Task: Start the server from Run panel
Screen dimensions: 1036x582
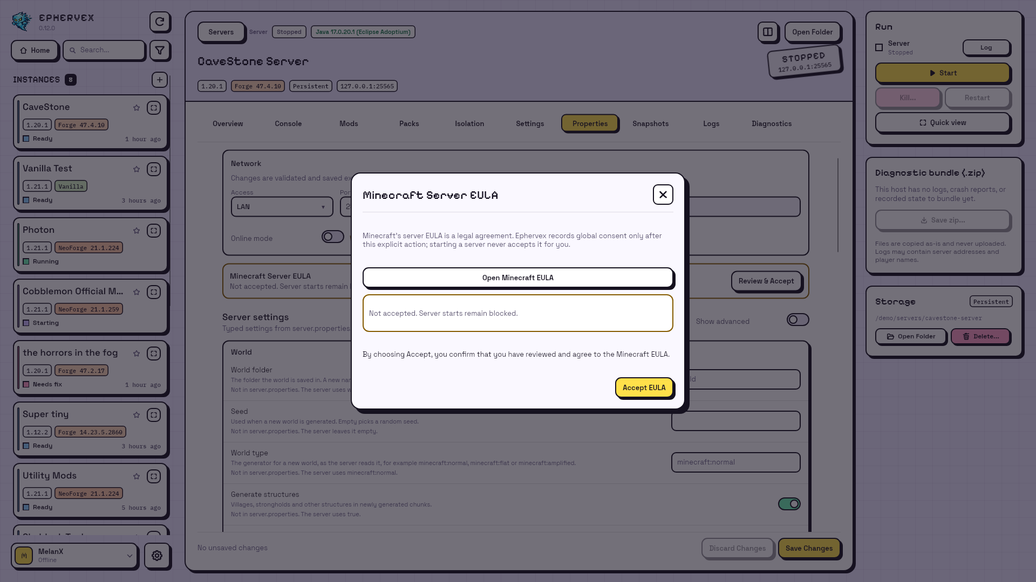Action: coord(943,73)
